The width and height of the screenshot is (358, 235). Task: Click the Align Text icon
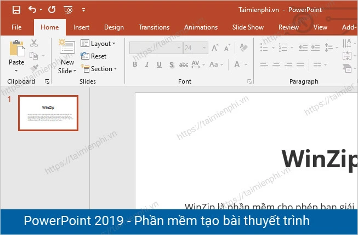pyautogui.click(x=347, y=56)
